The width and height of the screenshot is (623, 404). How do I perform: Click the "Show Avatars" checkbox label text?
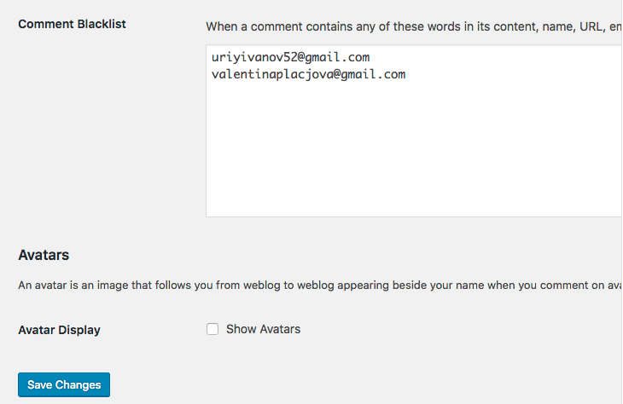click(263, 329)
